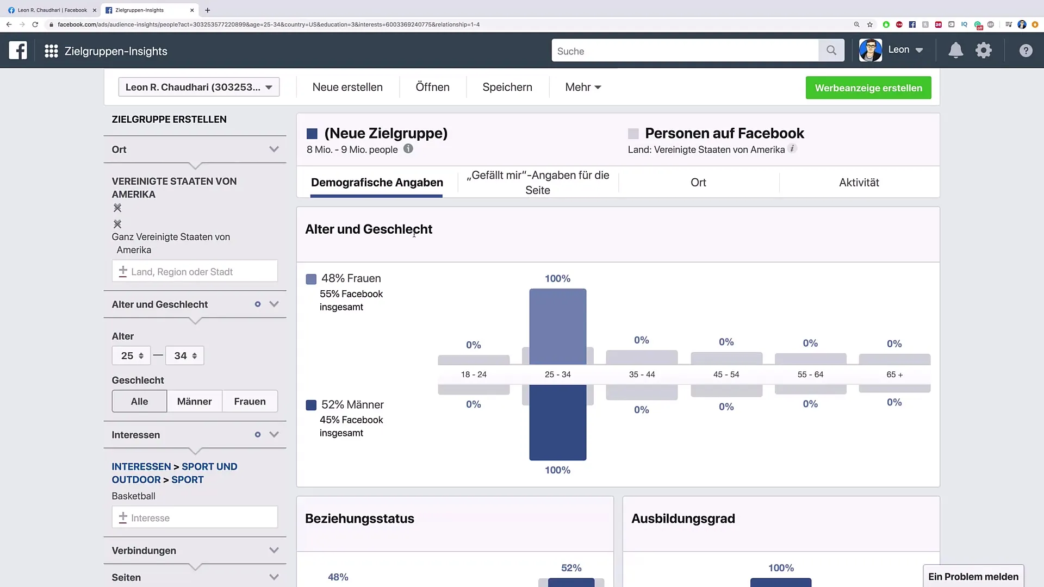The width and height of the screenshot is (1044, 587).
Task: Open the minimum age 25 selector
Action: (x=131, y=355)
